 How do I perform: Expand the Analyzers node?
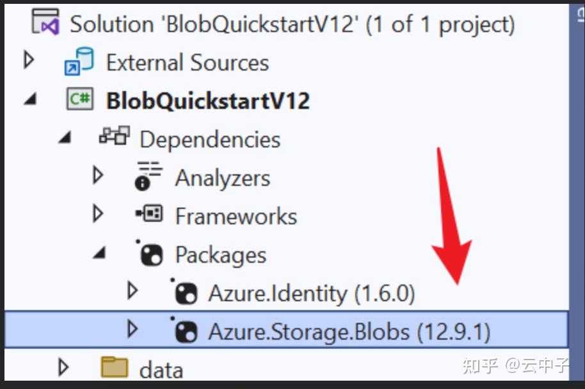click(x=96, y=176)
